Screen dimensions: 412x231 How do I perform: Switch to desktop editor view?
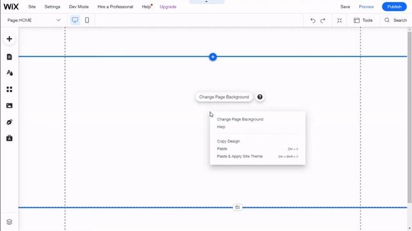click(x=75, y=20)
